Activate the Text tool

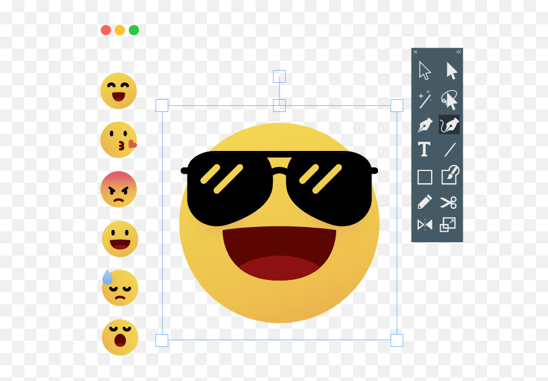pos(423,150)
